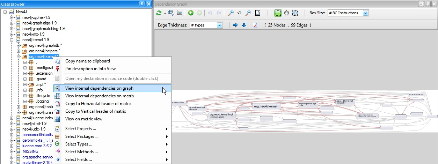This screenshot has width=438, height=164.
Task: Click the neo4j-cypher-1.9 jar icon
Action: pos(18,17)
